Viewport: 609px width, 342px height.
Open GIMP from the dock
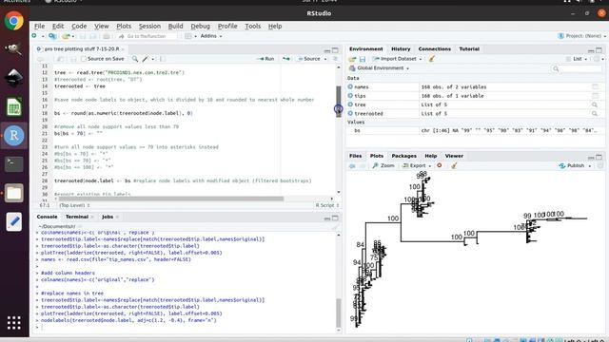pos(14,48)
